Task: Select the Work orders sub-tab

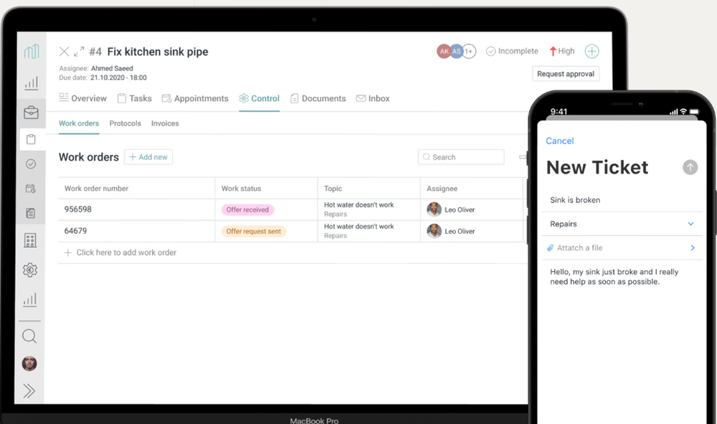Action: coord(79,123)
